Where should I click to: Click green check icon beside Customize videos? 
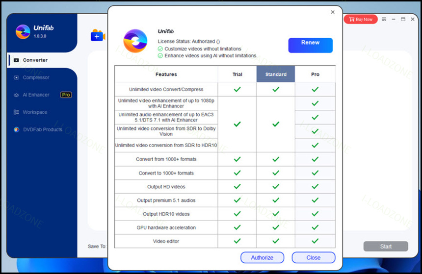160,49
